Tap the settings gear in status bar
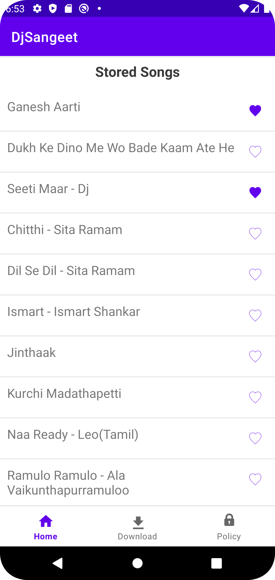The image size is (275, 580). pyautogui.click(x=37, y=9)
